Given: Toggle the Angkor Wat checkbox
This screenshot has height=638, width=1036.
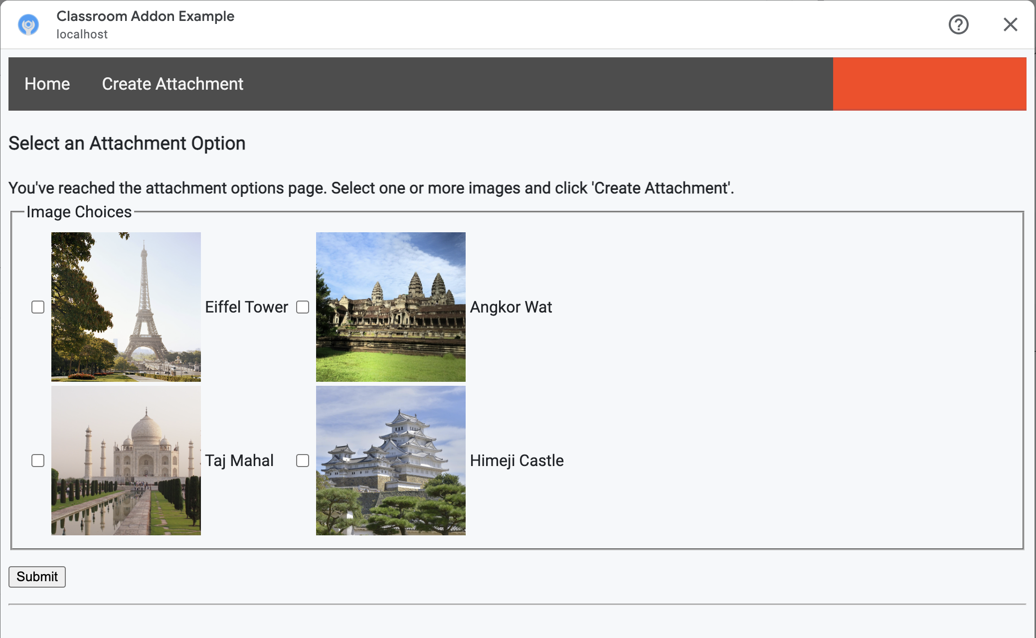Looking at the screenshot, I should pyautogui.click(x=302, y=307).
